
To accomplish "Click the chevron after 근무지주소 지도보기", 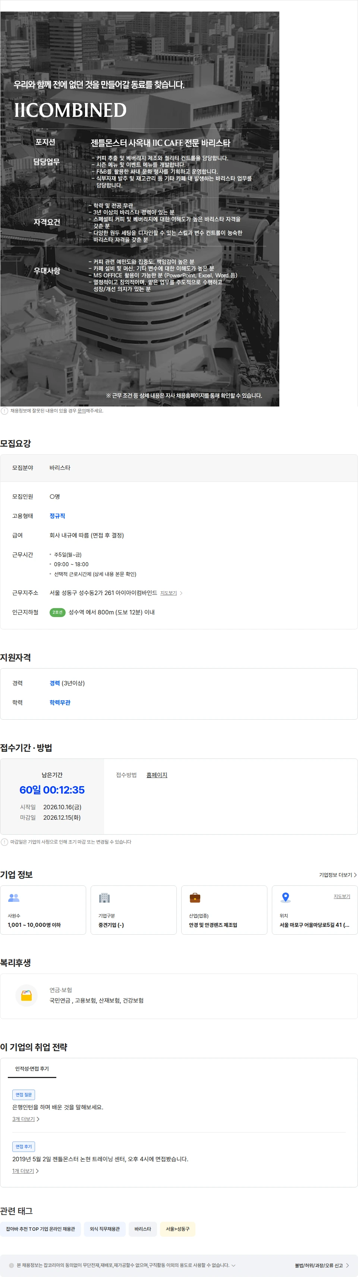I will 181,593.
